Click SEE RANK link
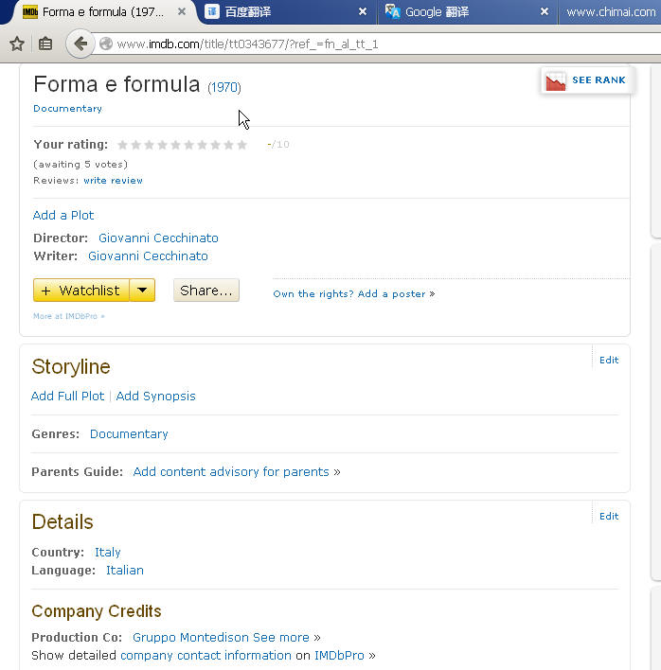 tap(598, 79)
